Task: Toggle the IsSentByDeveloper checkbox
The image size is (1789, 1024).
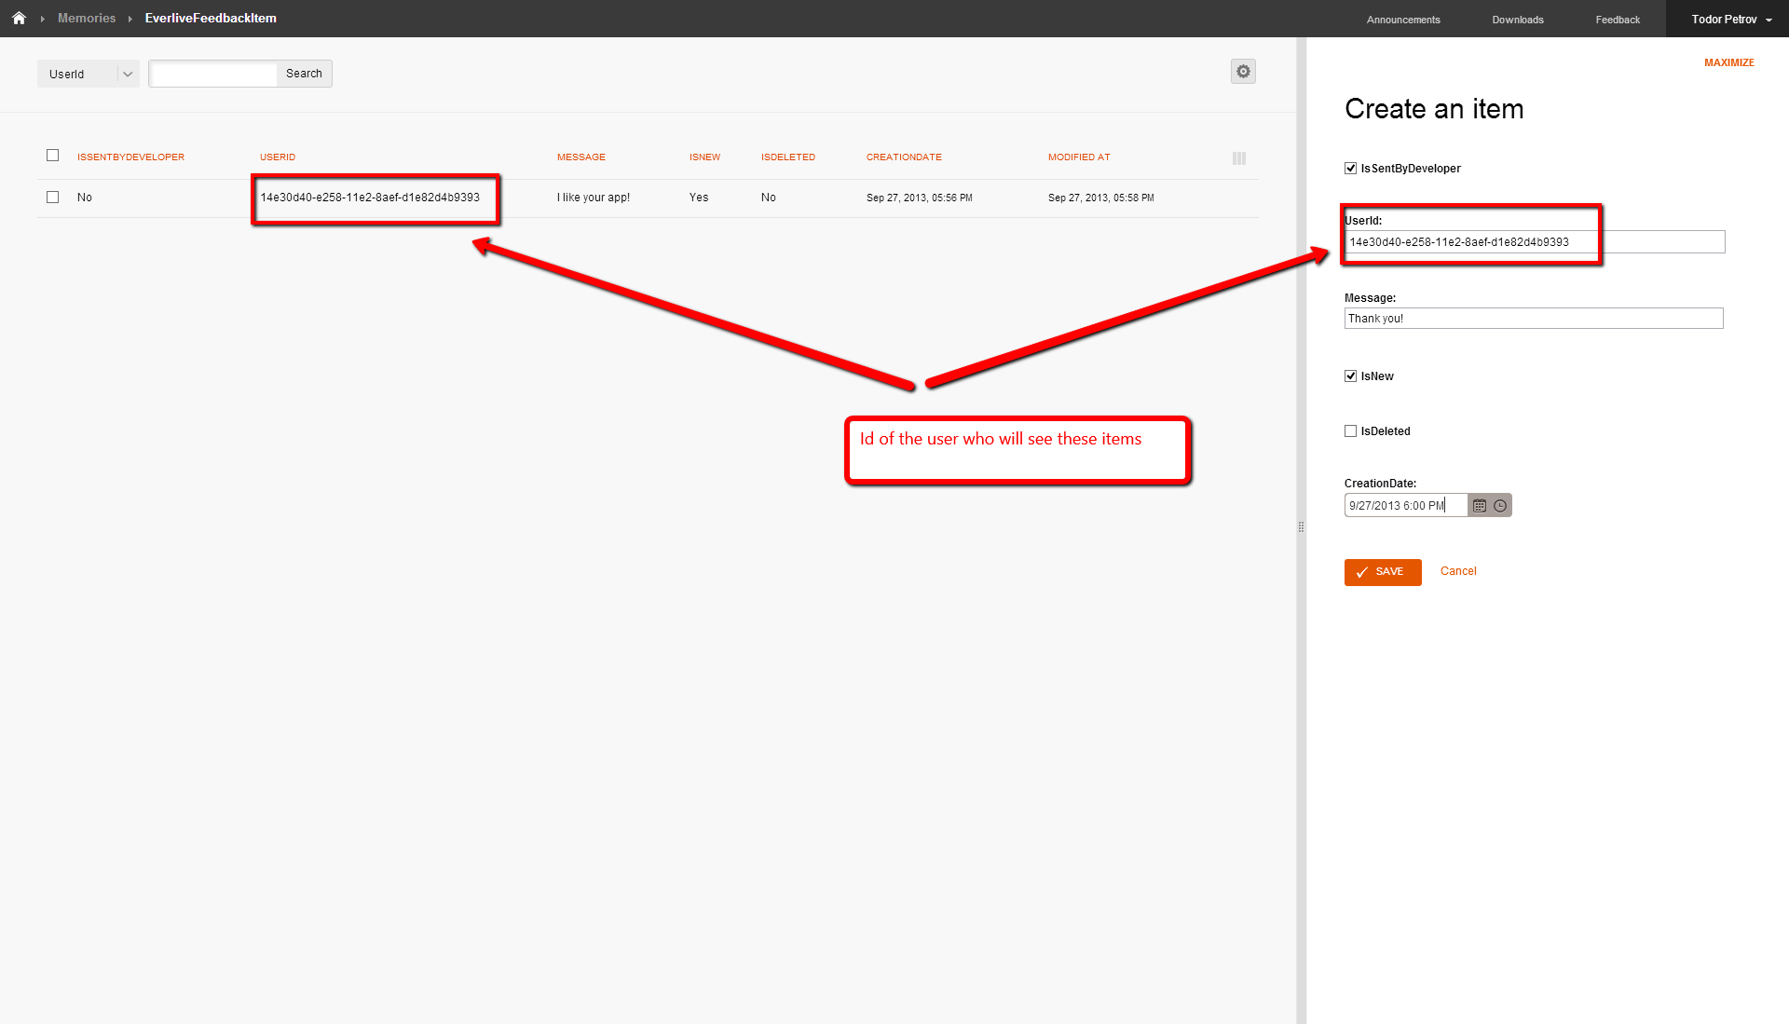Action: (x=1350, y=169)
